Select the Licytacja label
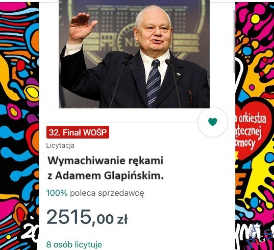The width and height of the screenshot is (274, 250). (x=60, y=146)
